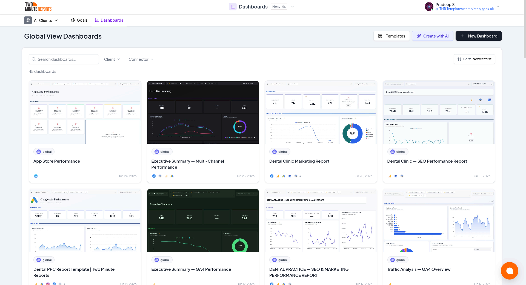The height and width of the screenshot is (285, 526).
Task: Click the Traffic Analysis GA4 thumbnail preview
Action: pyautogui.click(x=439, y=220)
